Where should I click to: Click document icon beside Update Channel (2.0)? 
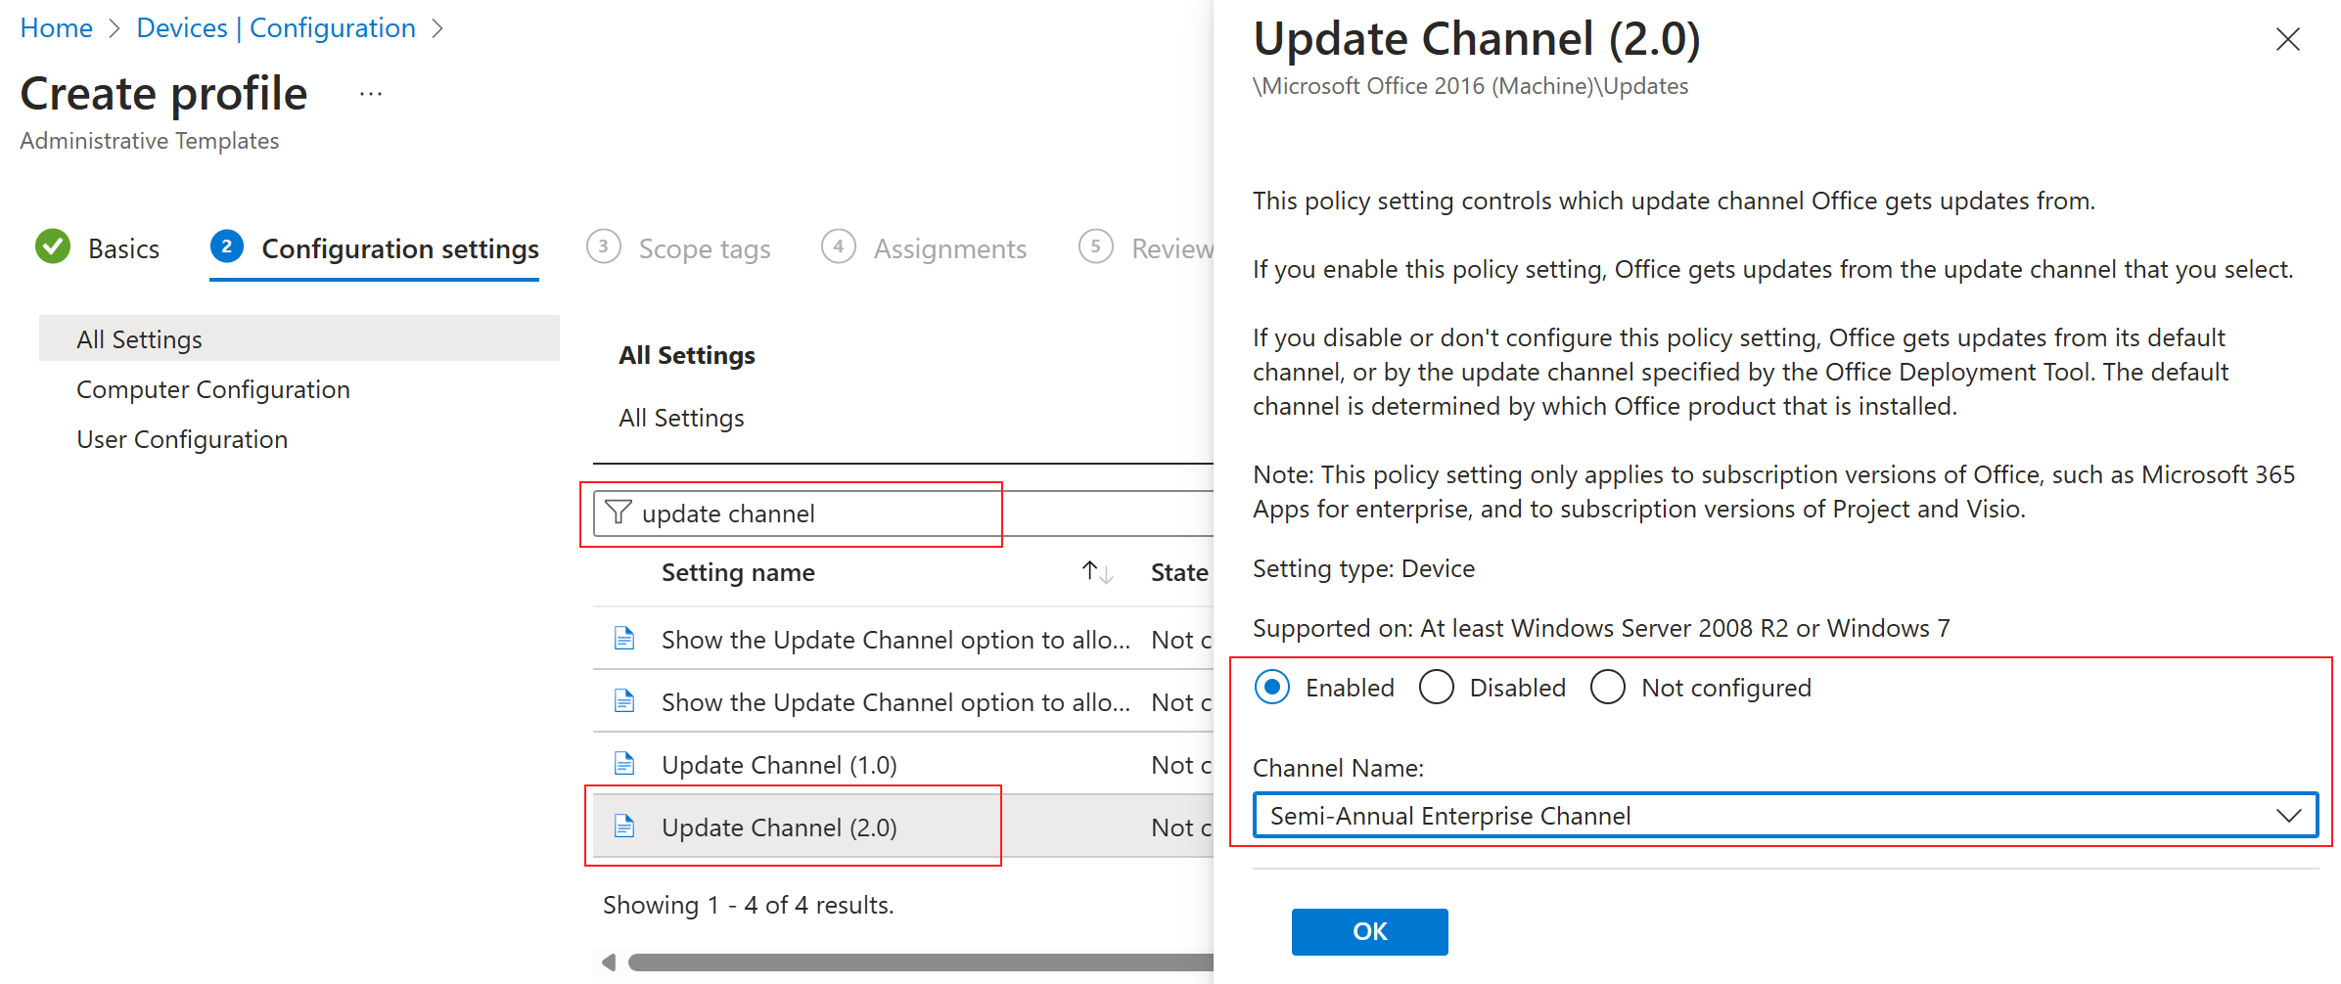(x=624, y=827)
